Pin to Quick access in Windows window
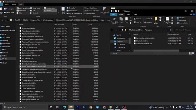 114,21
